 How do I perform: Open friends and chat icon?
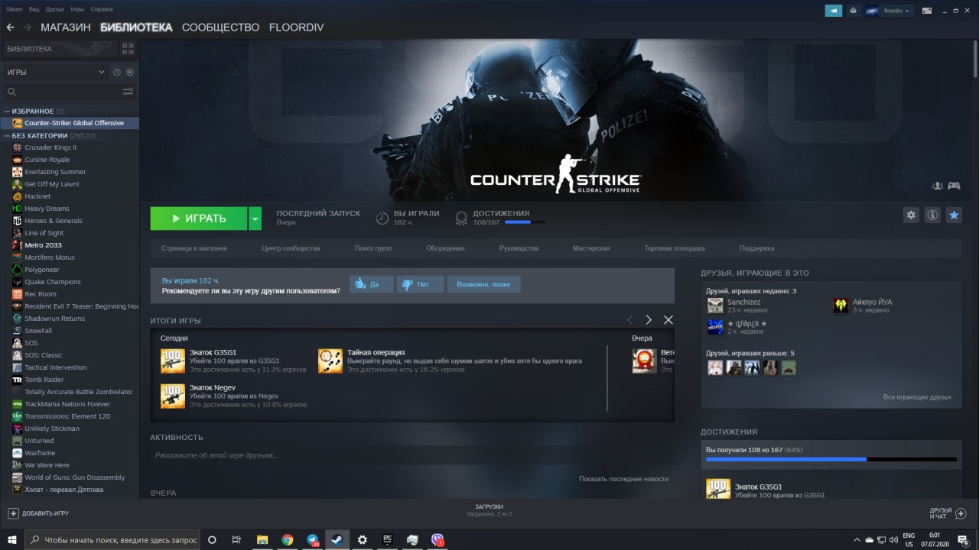tap(961, 513)
